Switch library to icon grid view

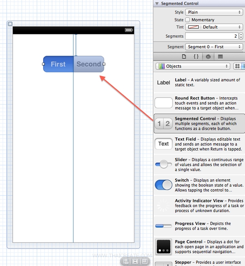click(237, 66)
